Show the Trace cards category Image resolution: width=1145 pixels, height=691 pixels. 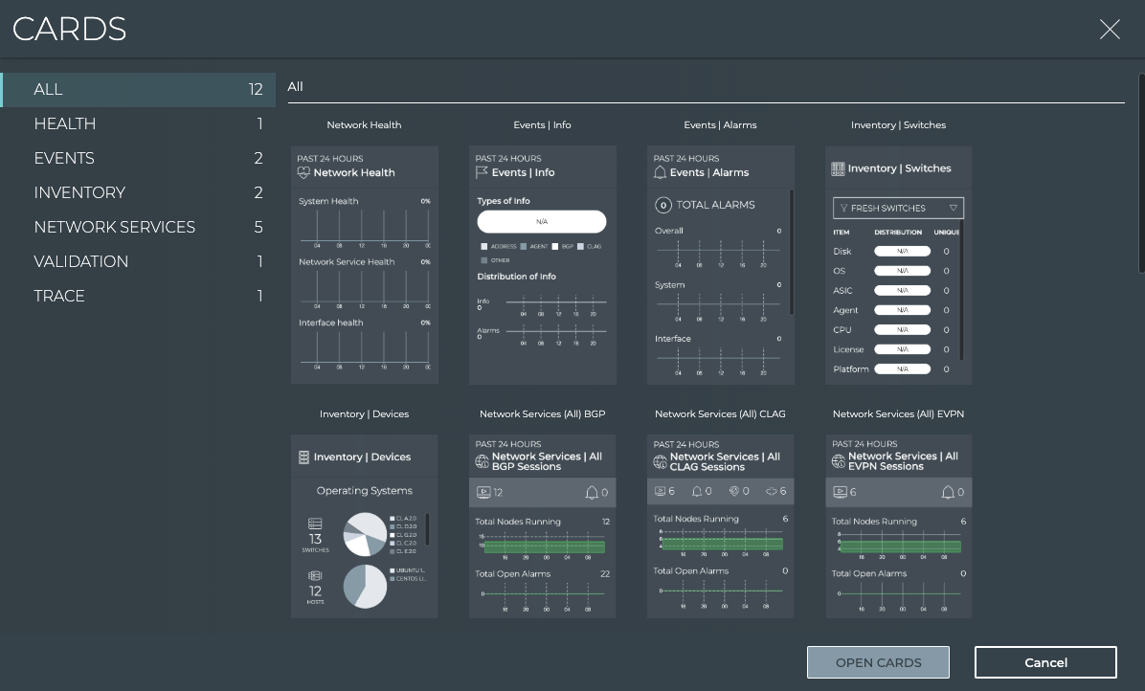click(59, 296)
